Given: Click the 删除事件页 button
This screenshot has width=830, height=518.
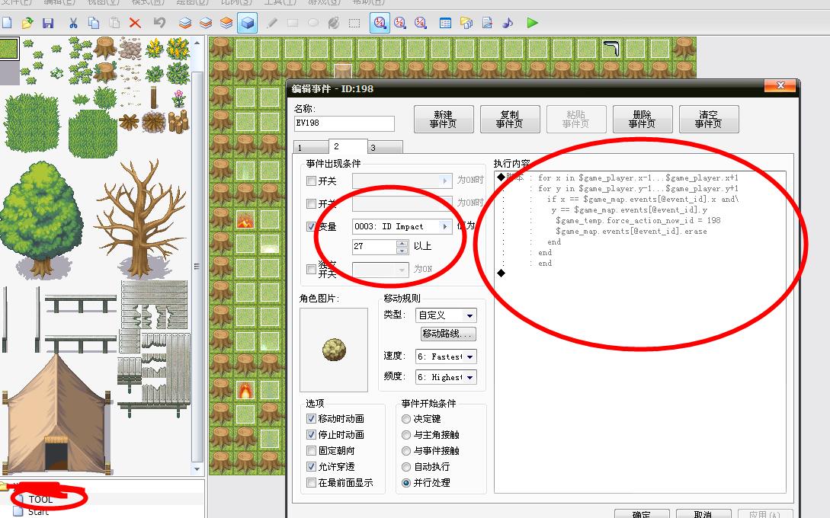Looking at the screenshot, I should point(643,119).
